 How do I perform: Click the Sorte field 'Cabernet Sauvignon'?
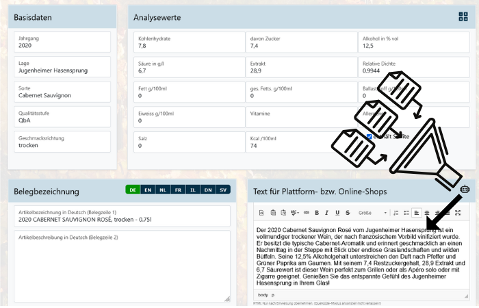(62, 92)
